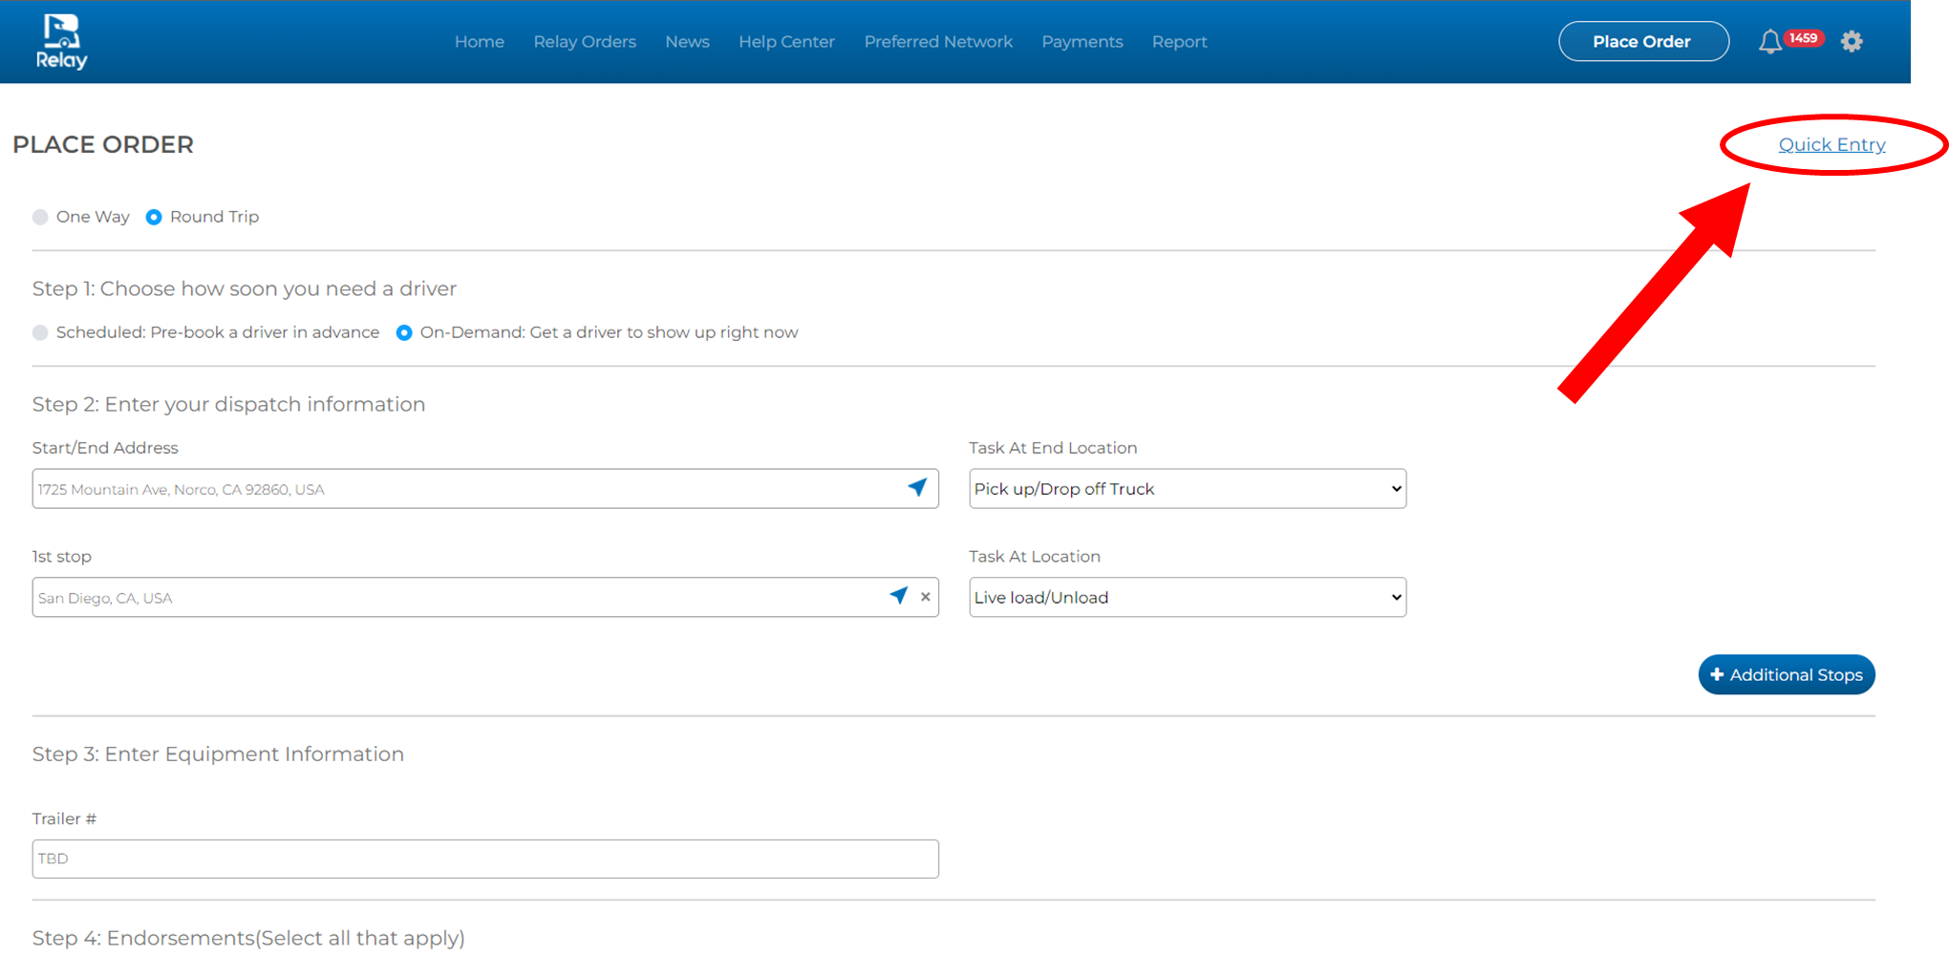Expand Task At Location dropdown
1949x956 pixels.
point(1187,598)
